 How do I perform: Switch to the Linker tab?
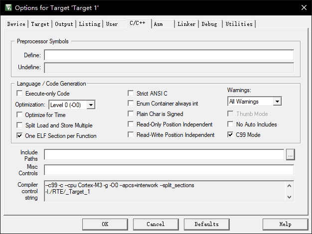pos(186,24)
